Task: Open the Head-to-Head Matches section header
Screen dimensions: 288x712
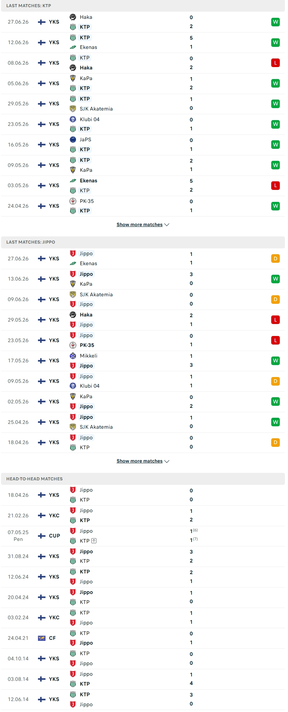Action: click(143, 479)
